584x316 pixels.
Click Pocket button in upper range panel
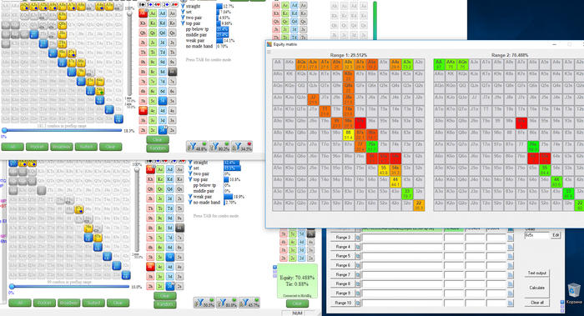[38, 147]
